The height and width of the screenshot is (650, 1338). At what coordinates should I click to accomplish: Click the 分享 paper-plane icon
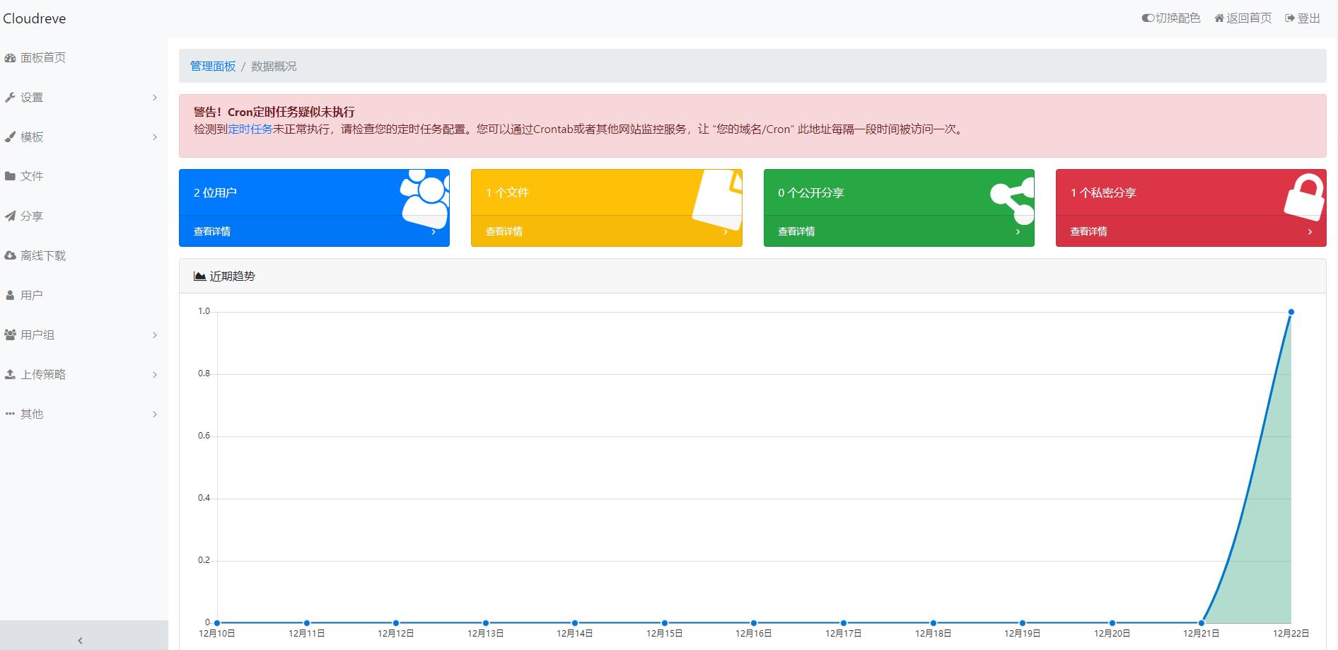coord(10,216)
